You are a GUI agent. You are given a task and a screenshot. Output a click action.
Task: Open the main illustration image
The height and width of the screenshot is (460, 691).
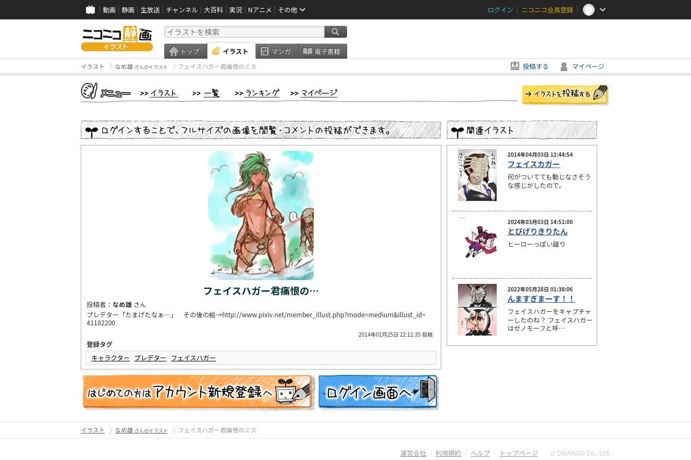click(261, 215)
